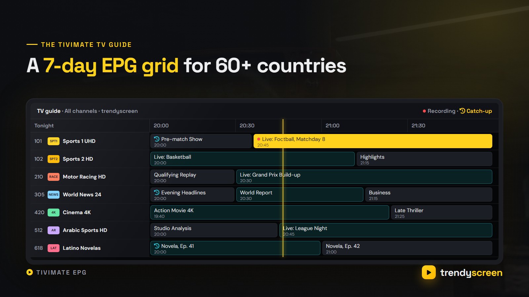The image size is (529, 297).
Task: Click the AR channel badge icon
Action: pyautogui.click(x=54, y=230)
